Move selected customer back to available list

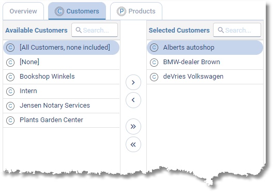(133, 100)
